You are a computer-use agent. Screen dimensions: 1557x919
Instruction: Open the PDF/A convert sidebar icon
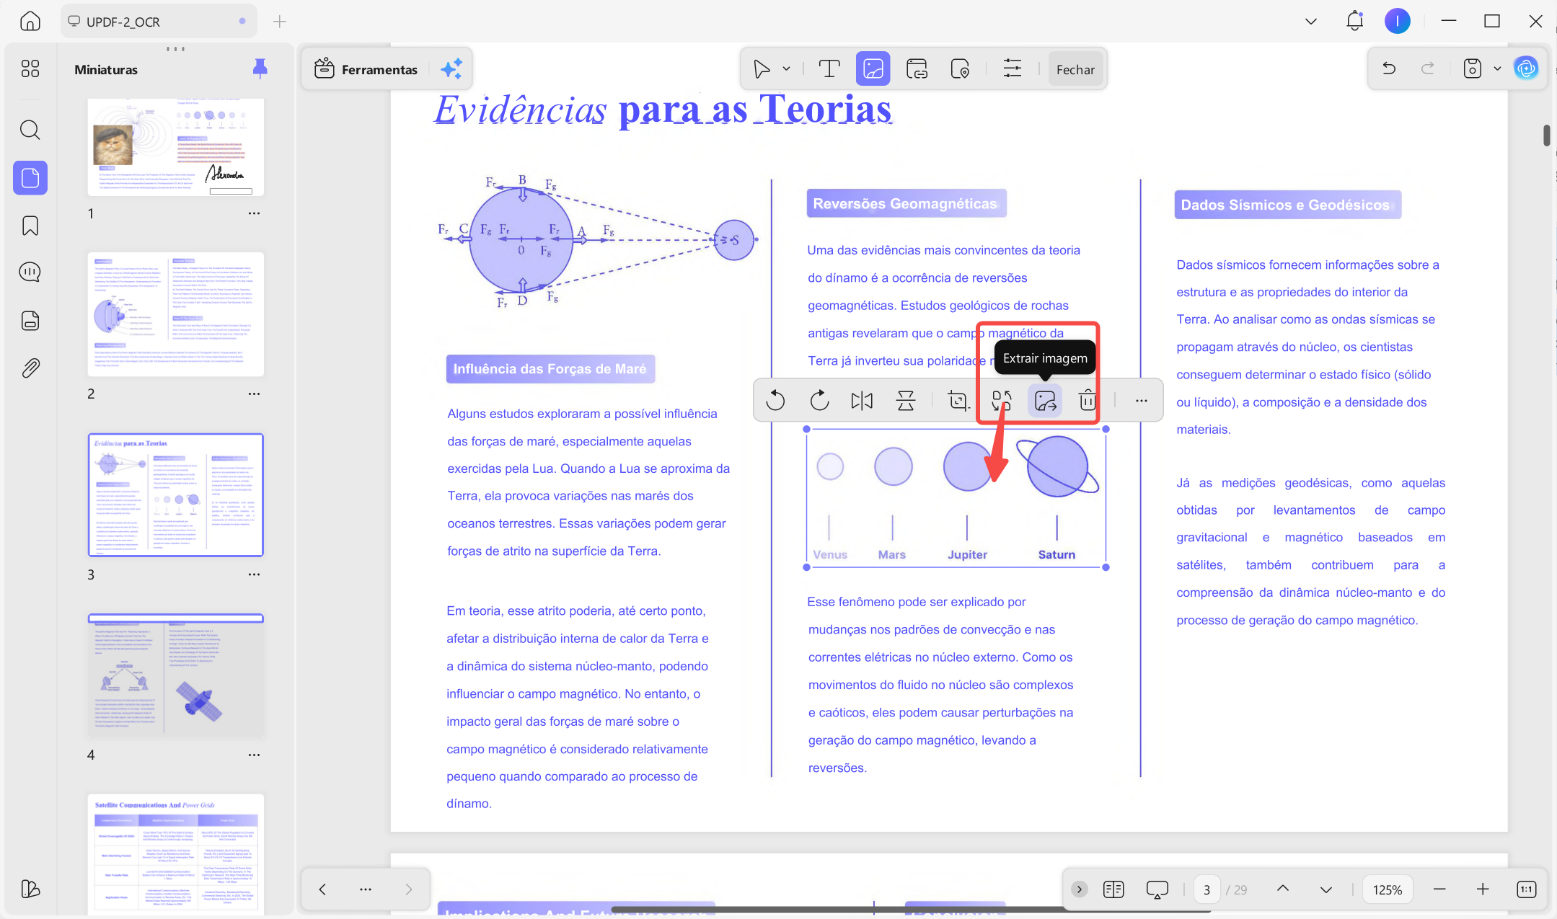click(30, 320)
